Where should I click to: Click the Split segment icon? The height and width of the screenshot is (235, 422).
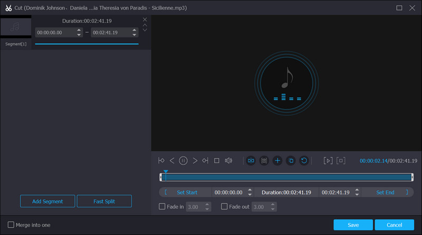[x=251, y=161]
